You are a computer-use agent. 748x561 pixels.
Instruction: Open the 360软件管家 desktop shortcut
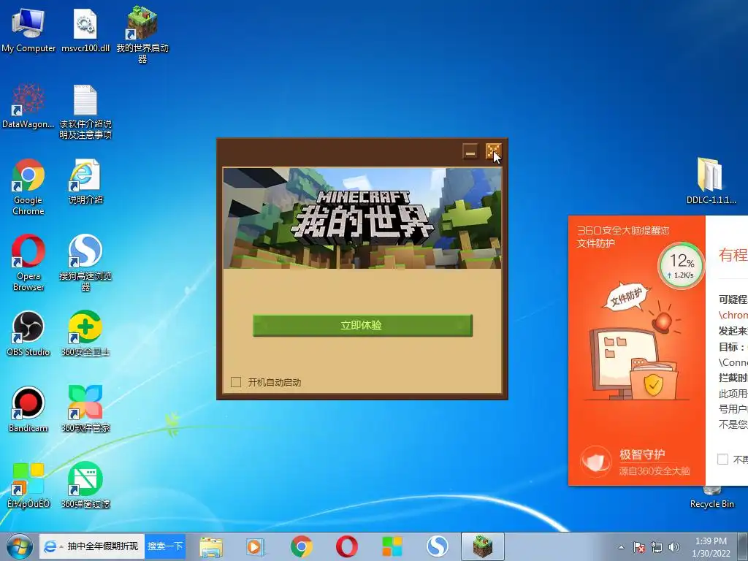tap(85, 409)
